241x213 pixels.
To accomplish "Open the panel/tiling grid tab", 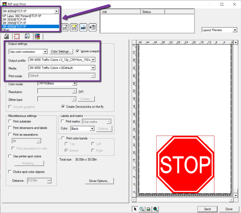I will click(x=17, y=36).
